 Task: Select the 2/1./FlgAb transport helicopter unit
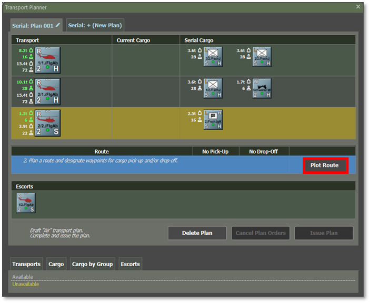click(47, 91)
